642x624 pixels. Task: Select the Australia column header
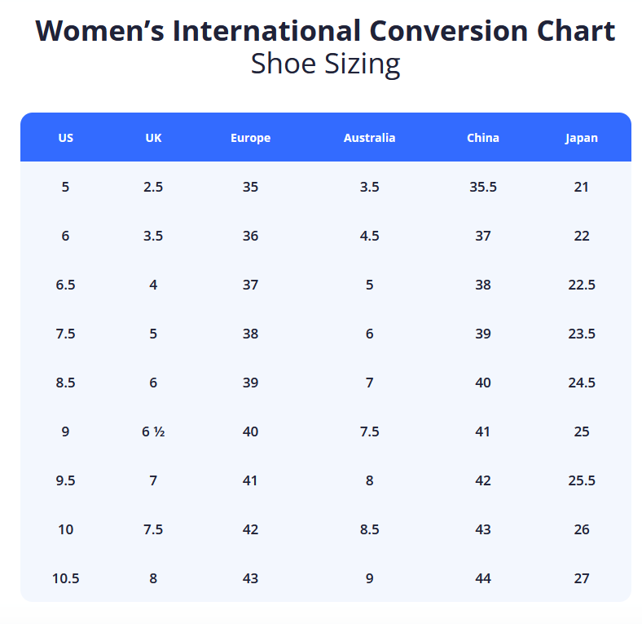(369, 138)
